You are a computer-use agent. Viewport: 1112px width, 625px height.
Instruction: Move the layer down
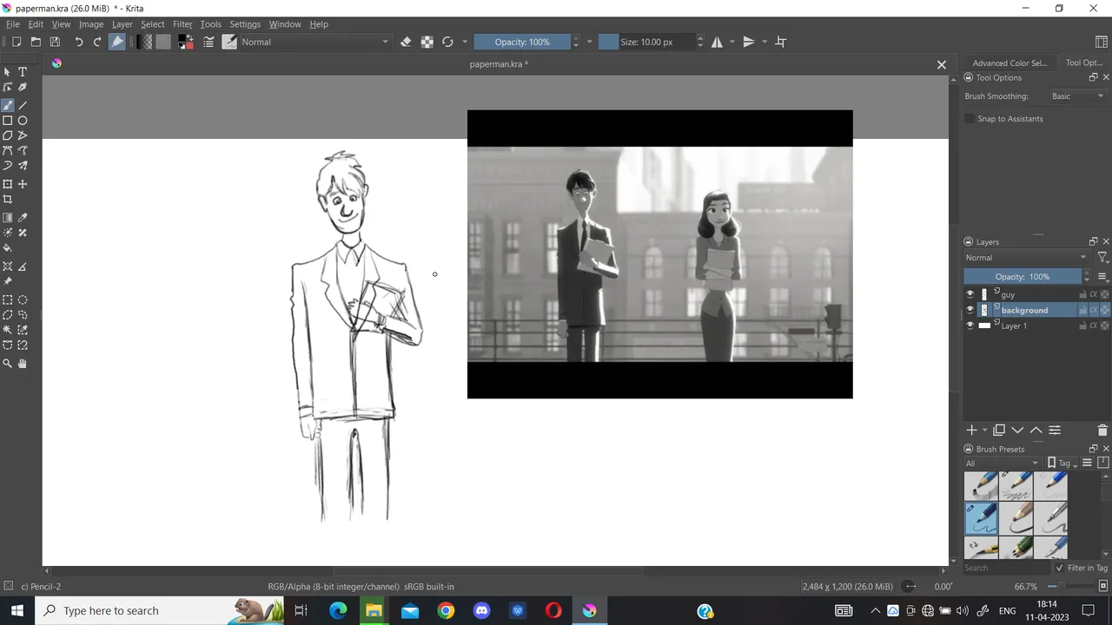[1017, 431]
